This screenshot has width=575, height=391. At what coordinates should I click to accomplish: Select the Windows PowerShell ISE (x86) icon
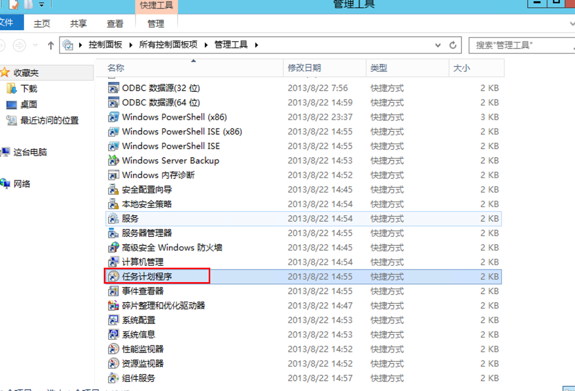(x=113, y=132)
